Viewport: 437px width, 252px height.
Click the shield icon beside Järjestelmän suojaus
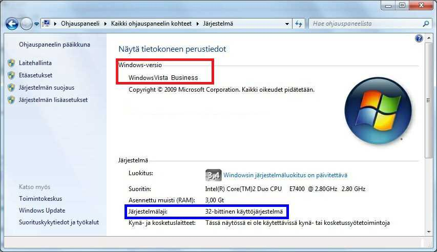click(11, 88)
